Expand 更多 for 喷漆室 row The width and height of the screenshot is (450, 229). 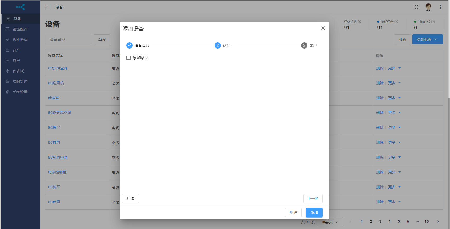pyautogui.click(x=394, y=98)
